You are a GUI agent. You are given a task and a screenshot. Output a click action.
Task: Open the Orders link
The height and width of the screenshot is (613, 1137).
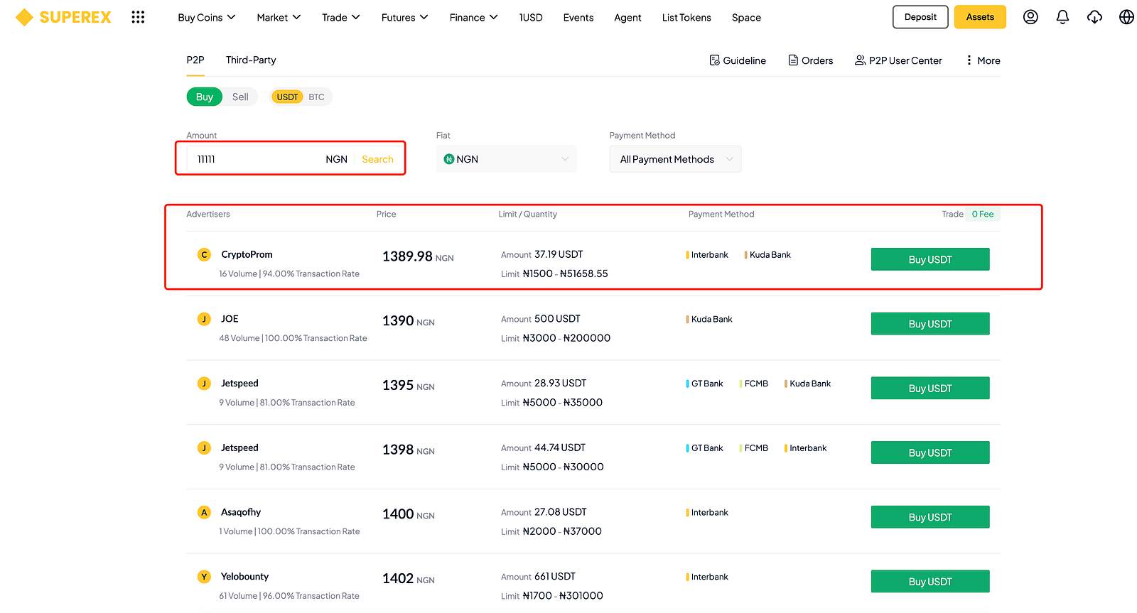[810, 60]
